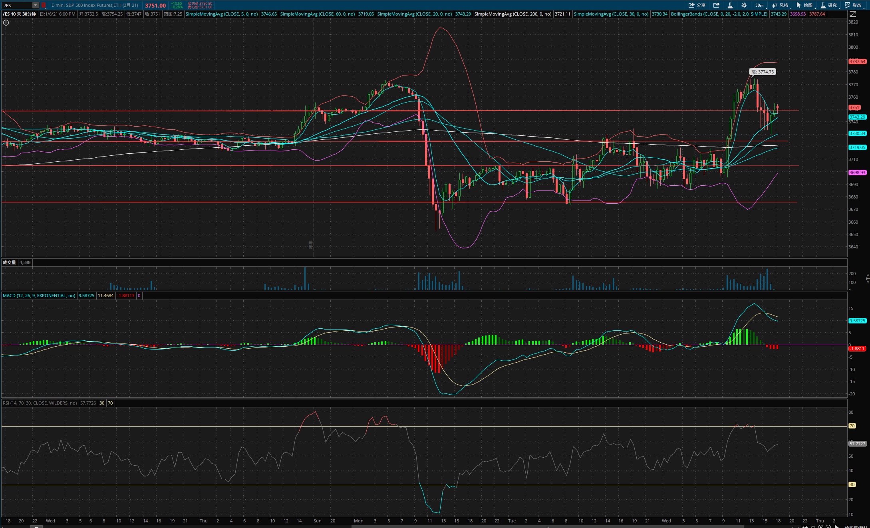Click the 3751 current price bubble on the axis
The height and width of the screenshot is (528, 870).
click(x=854, y=107)
